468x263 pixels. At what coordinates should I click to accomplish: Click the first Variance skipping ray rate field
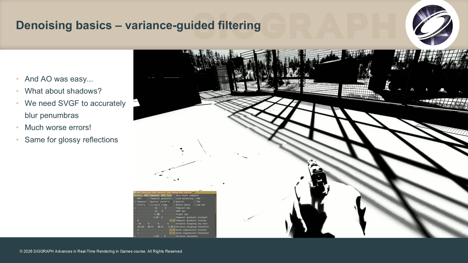(142, 224)
